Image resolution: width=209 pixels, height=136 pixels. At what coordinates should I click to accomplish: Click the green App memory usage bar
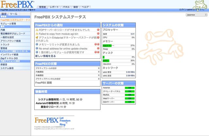point(107,45)
